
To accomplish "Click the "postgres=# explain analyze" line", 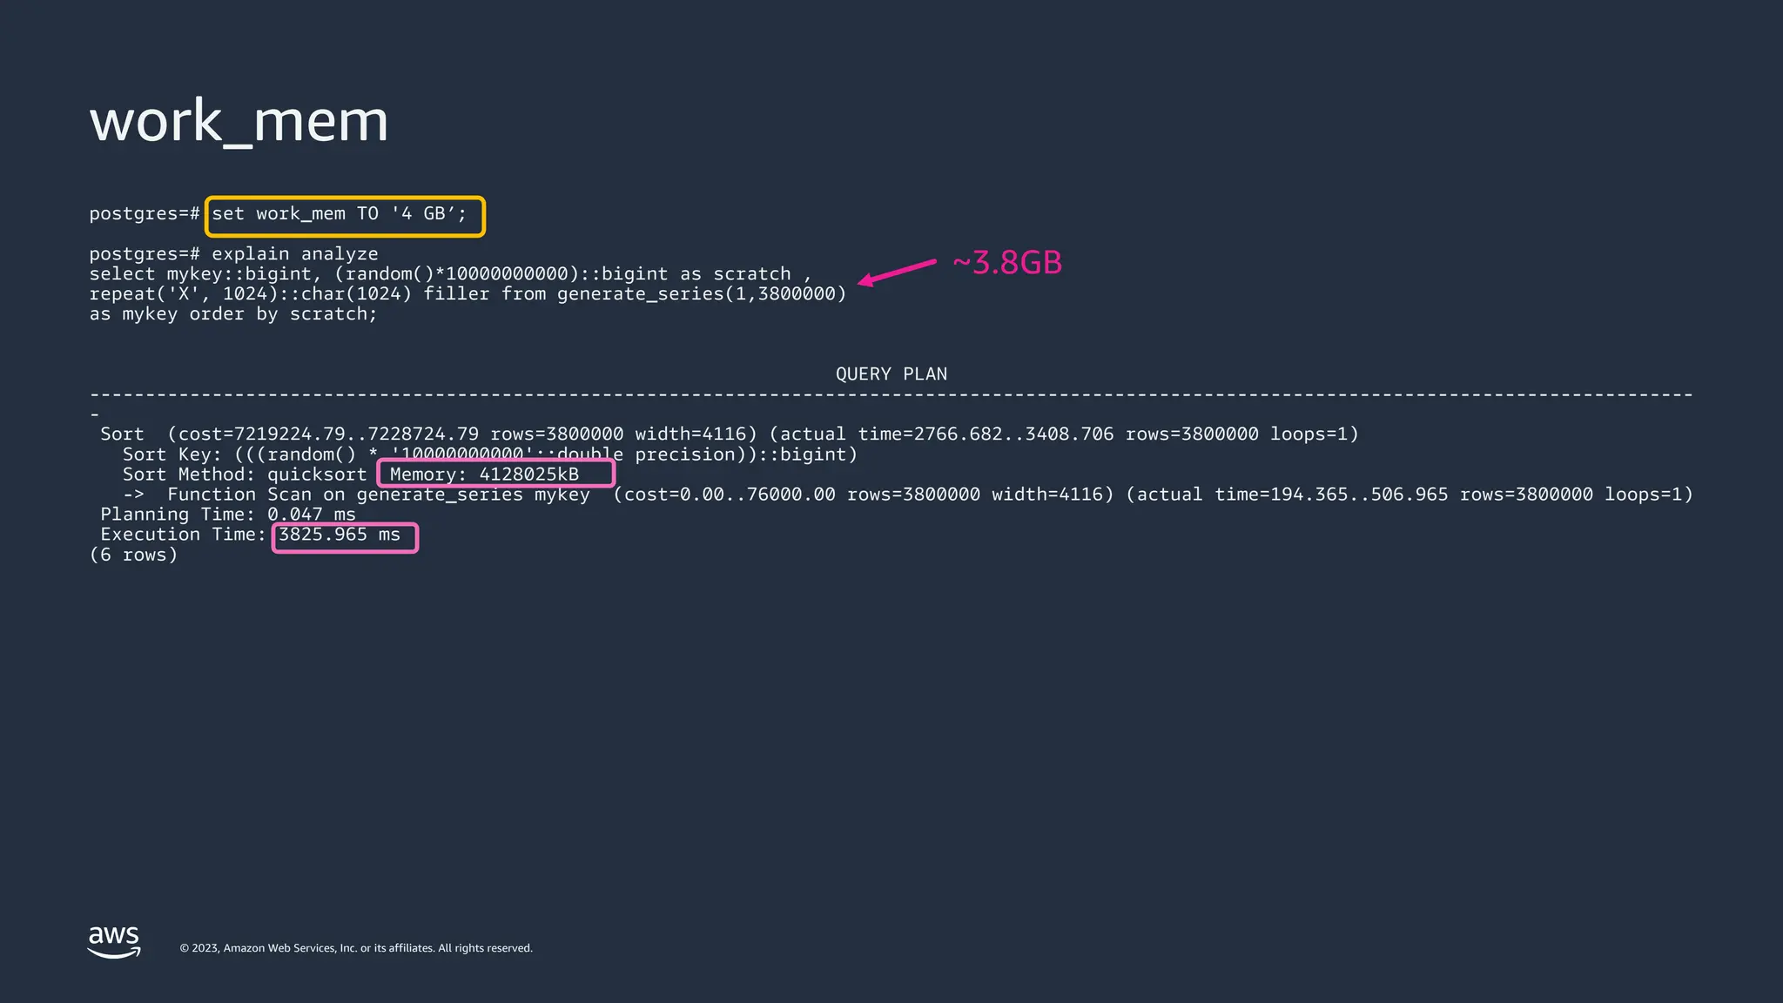I will [x=233, y=253].
